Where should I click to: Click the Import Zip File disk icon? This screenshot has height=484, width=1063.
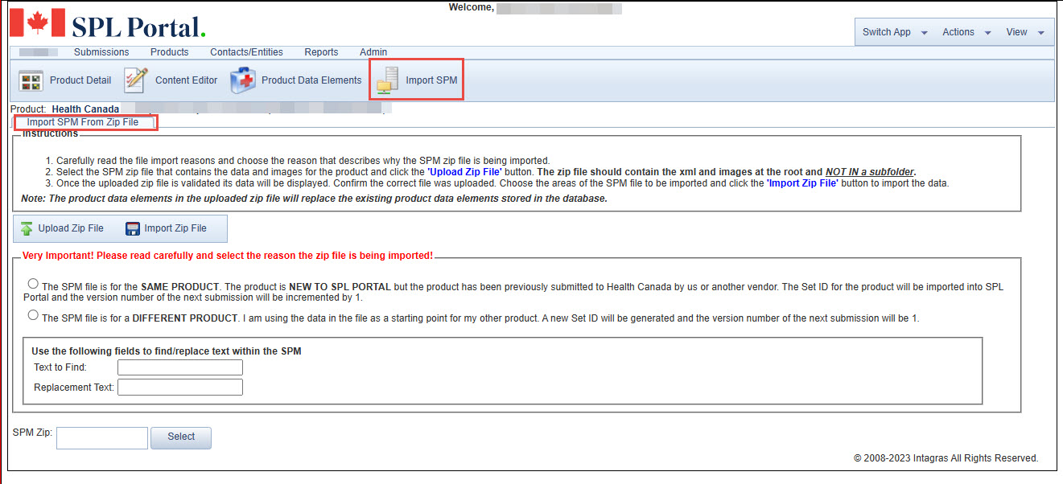pyautogui.click(x=133, y=228)
